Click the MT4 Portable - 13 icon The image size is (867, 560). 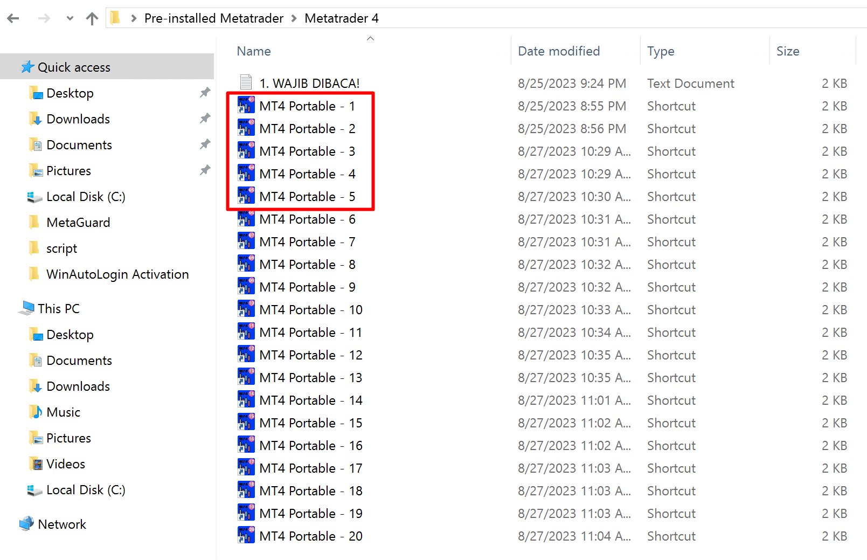coord(246,377)
